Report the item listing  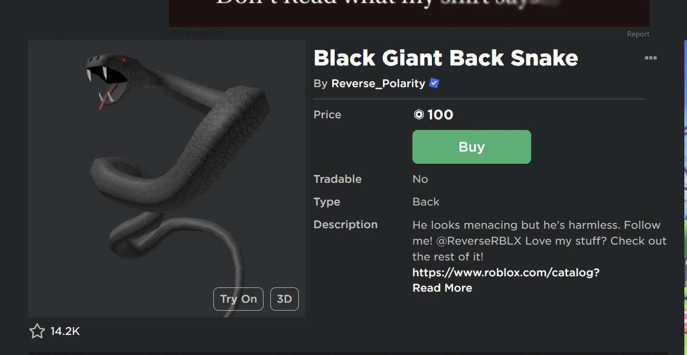click(638, 33)
